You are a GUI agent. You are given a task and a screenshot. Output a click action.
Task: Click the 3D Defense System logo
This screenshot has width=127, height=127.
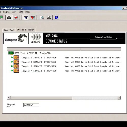[36, 38]
